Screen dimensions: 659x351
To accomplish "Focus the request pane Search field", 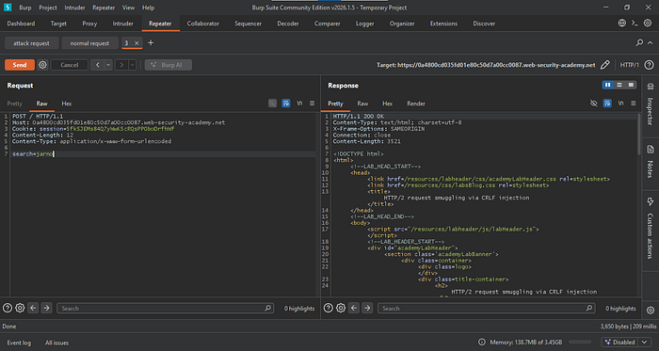I will [x=165, y=308].
